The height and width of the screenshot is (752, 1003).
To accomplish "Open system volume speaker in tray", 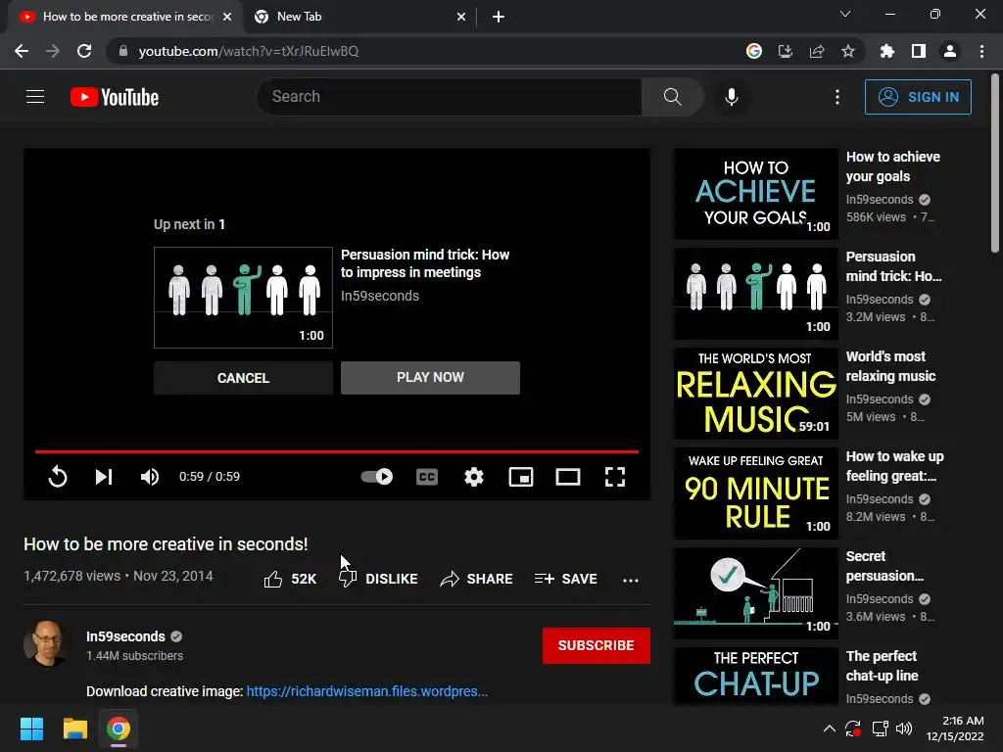I will tap(904, 728).
